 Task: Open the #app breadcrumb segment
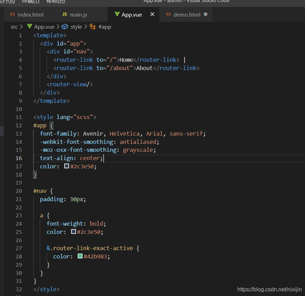click(x=105, y=27)
